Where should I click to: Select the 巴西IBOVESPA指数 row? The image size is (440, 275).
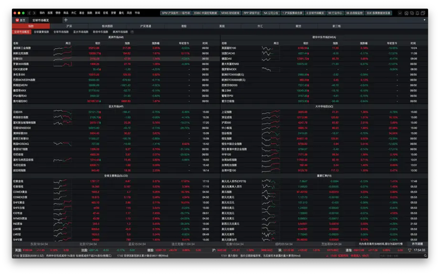(x=116, y=80)
